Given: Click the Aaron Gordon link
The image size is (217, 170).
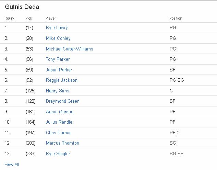Looking at the screenshot, I should [x=60, y=112].
